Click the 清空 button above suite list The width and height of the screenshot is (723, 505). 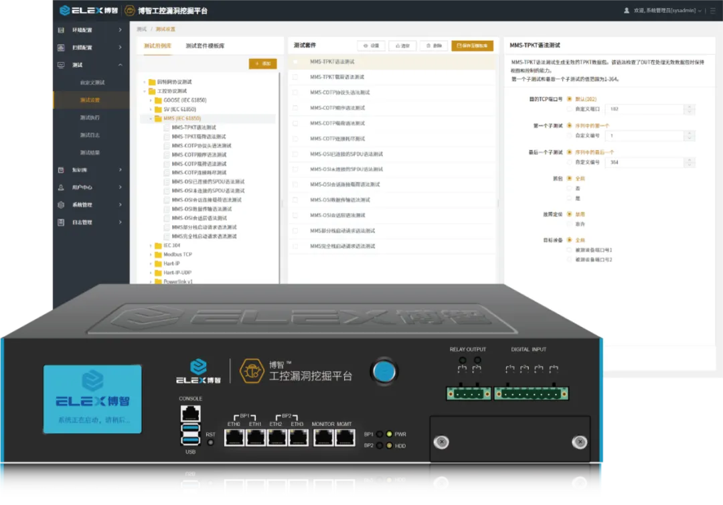tap(402, 46)
